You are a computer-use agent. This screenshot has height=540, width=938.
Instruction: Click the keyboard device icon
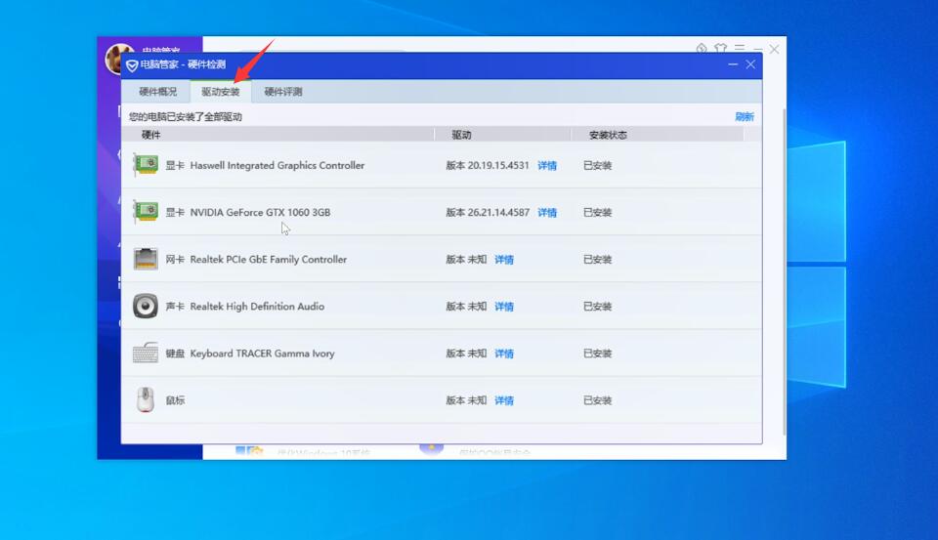click(x=146, y=353)
